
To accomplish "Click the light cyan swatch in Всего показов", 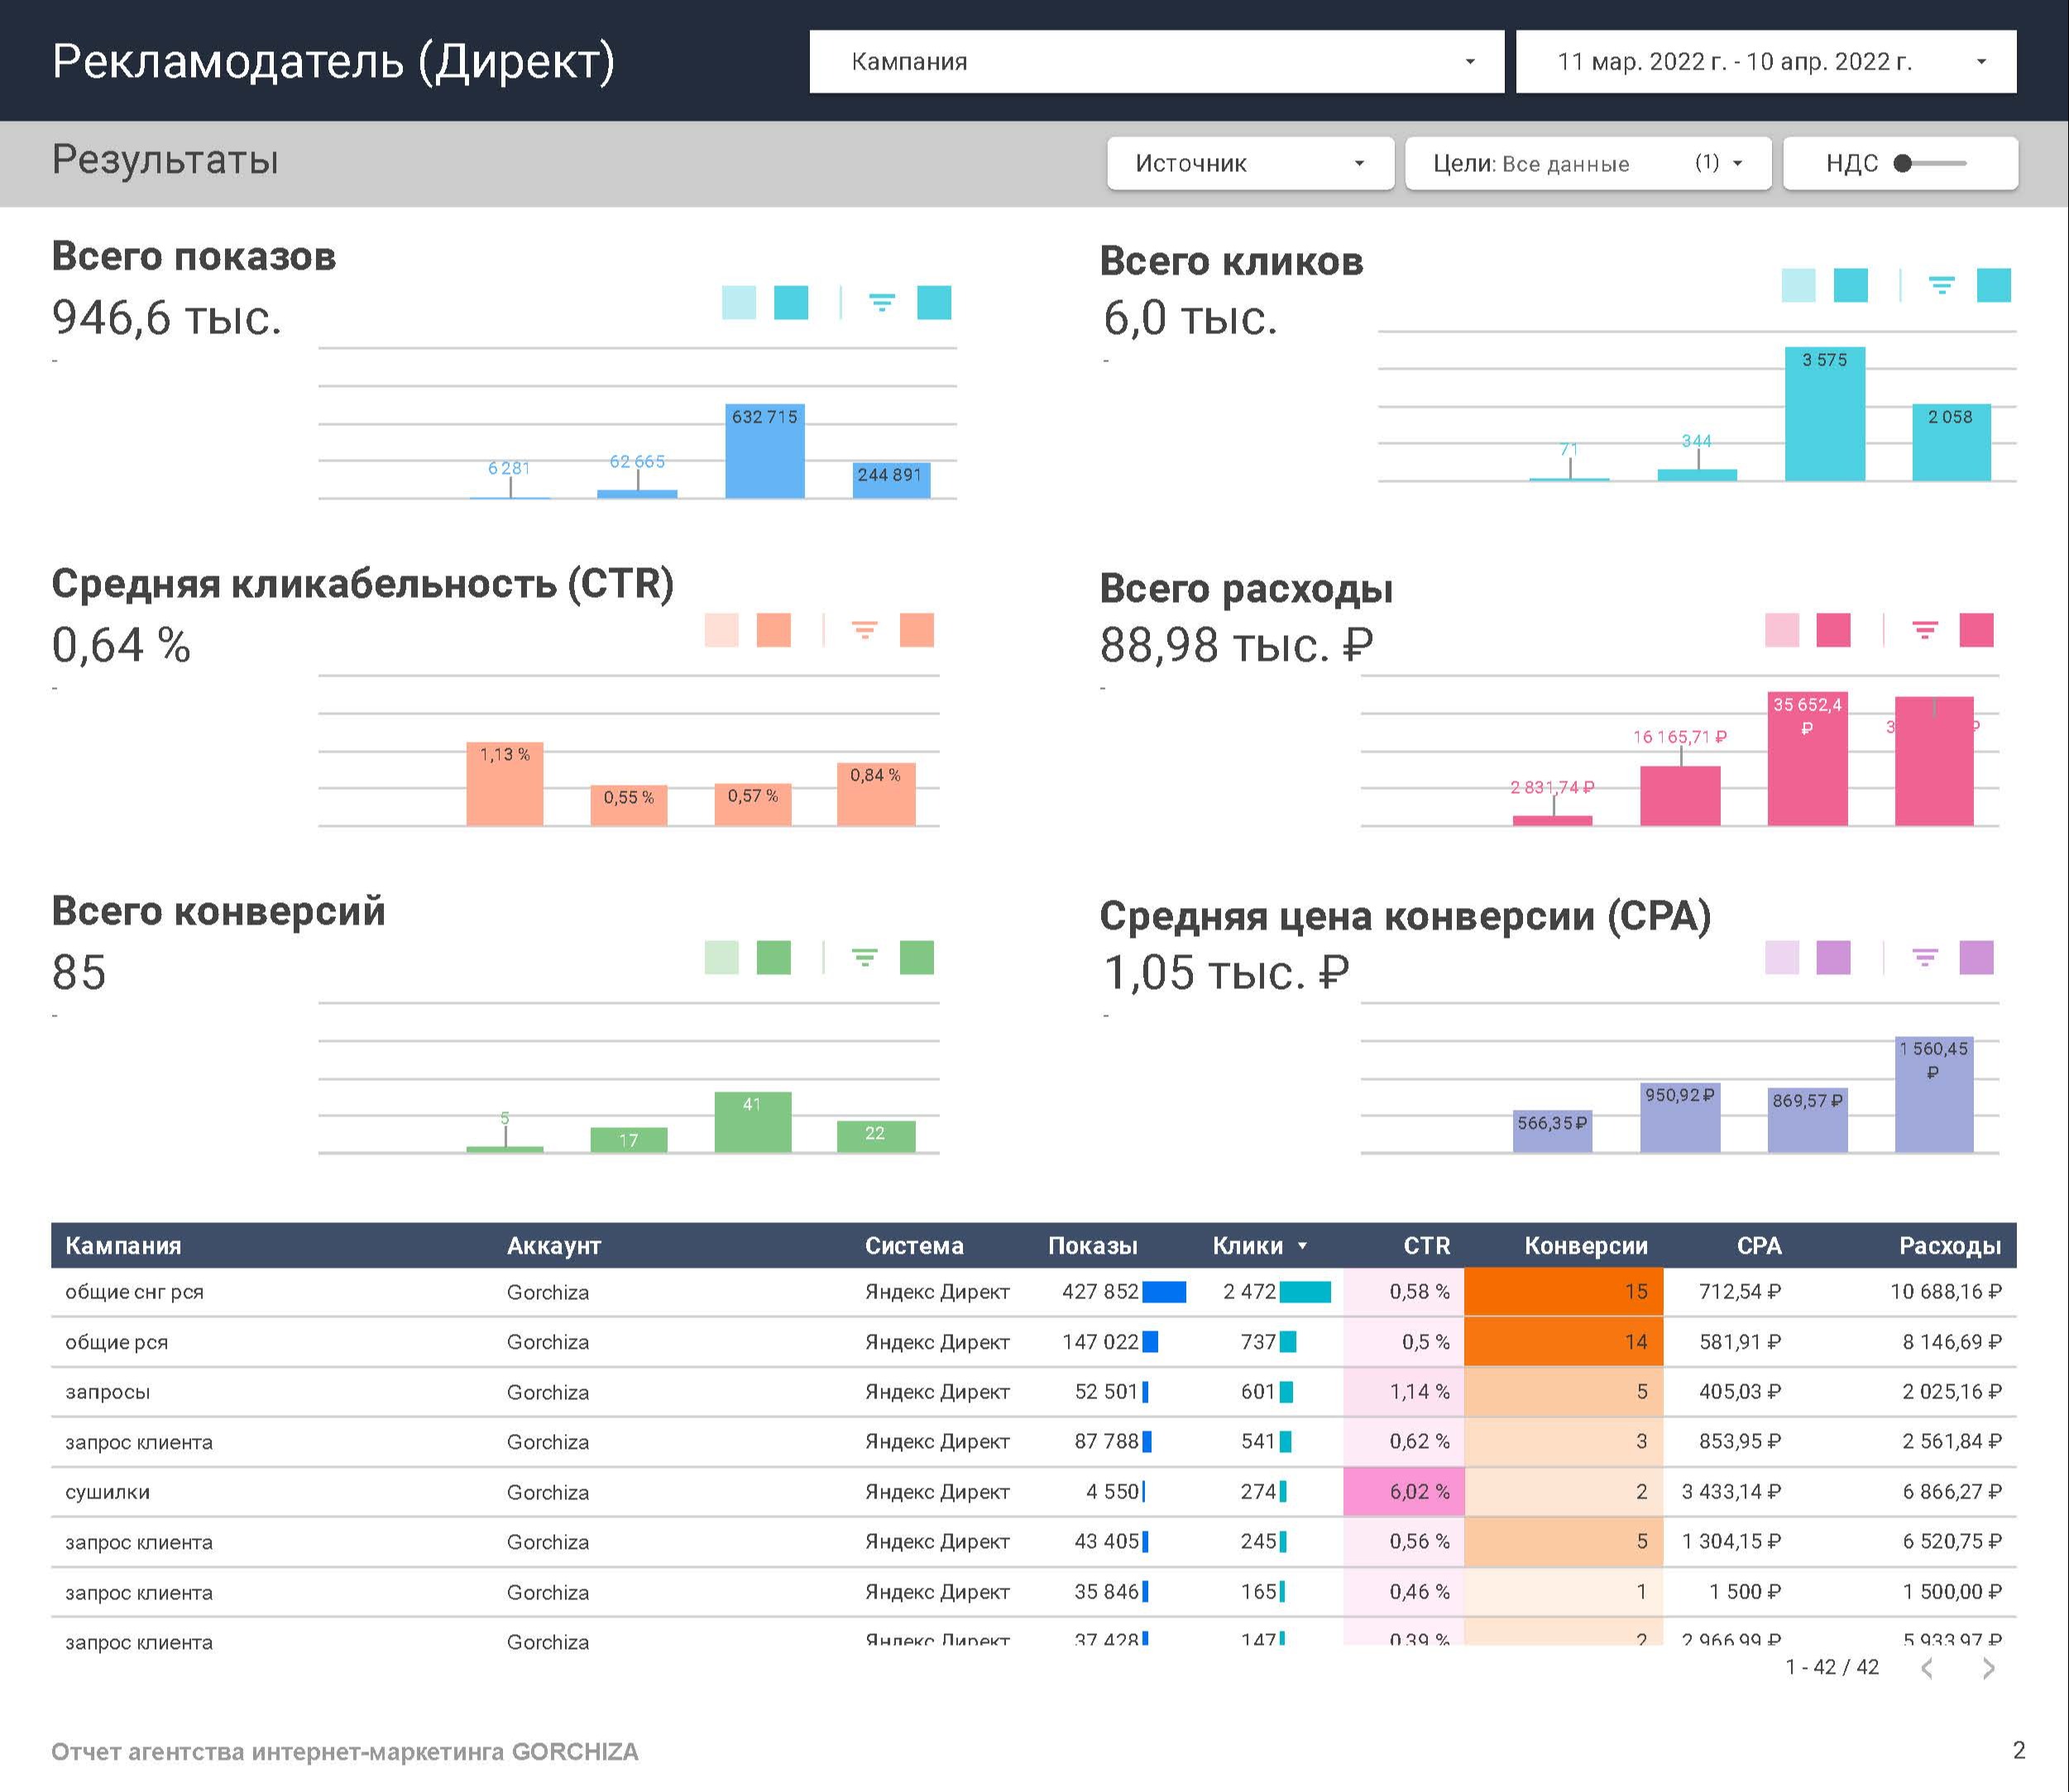I will (739, 302).
